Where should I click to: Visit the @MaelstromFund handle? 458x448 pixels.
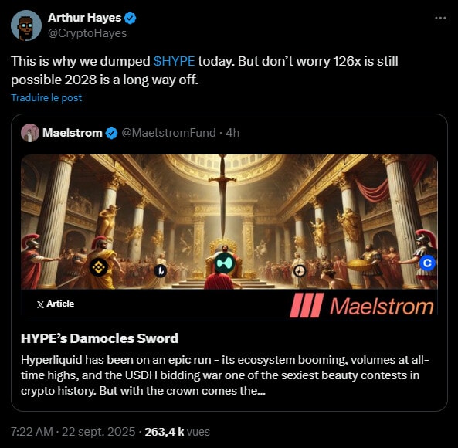(x=168, y=133)
